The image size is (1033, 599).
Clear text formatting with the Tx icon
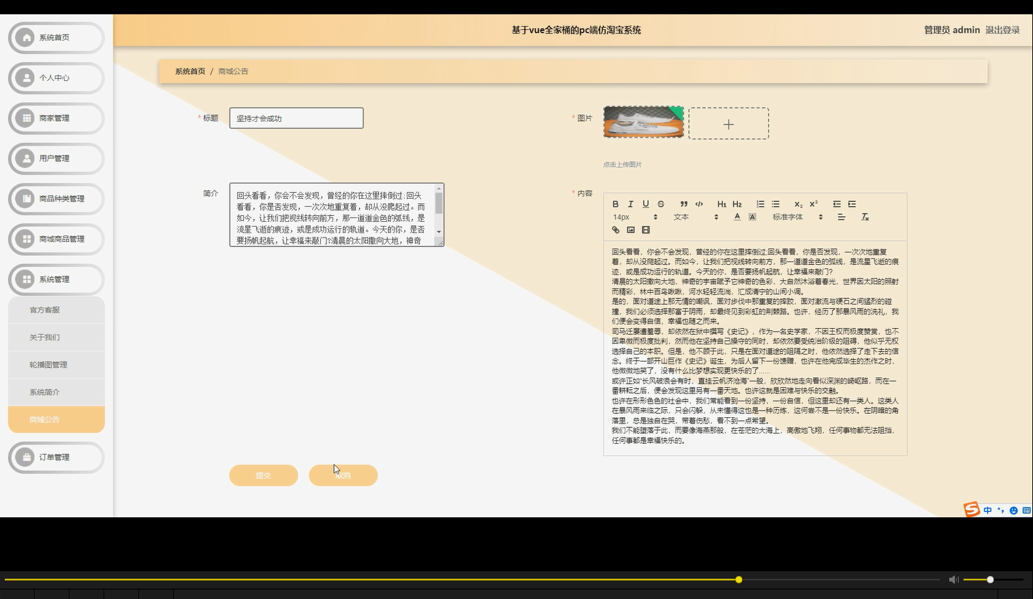pos(864,216)
